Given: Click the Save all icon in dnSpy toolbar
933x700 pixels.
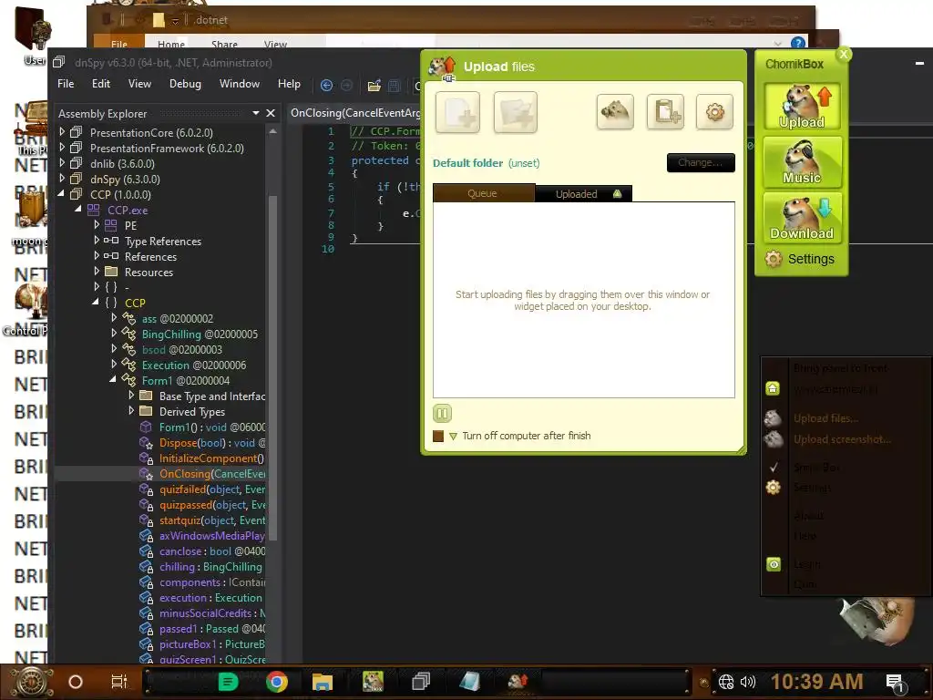Looking at the screenshot, I should pos(394,86).
